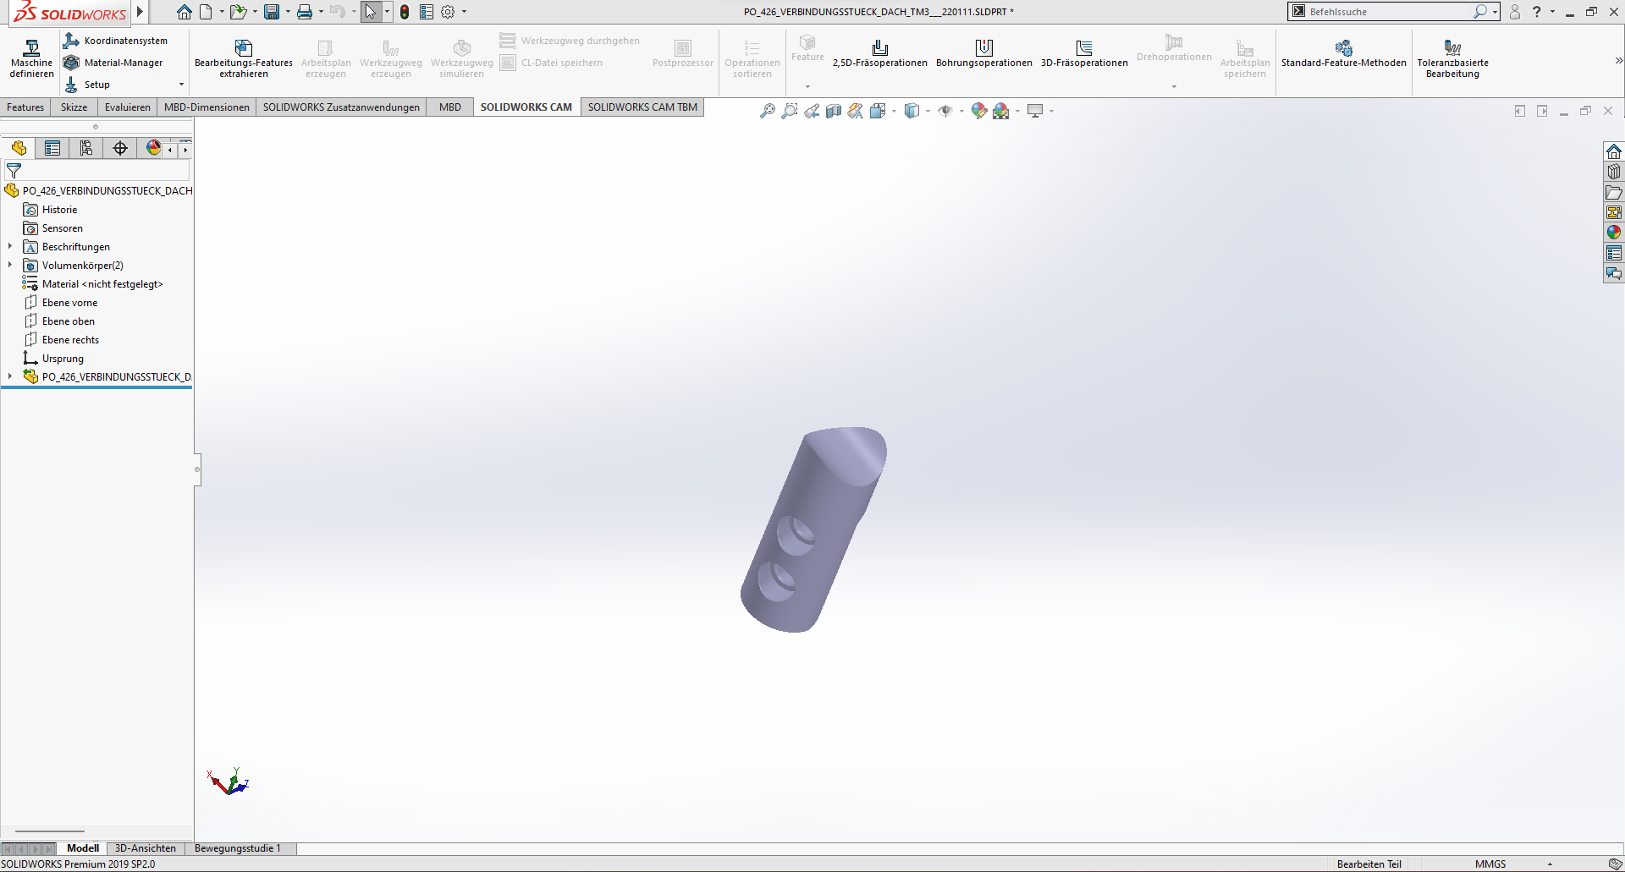
Task: Click Maschine definieren in the CAM ribbon
Action: pyautogui.click(x=31, y=58)
